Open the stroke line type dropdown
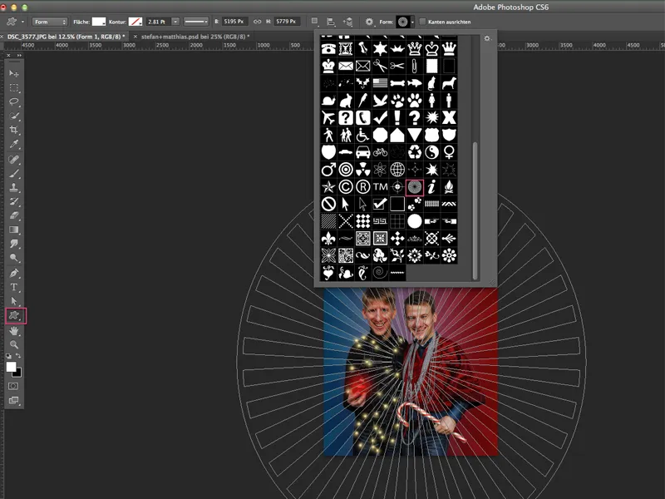This screenshot has height=499, width=665. pos(196,22)
